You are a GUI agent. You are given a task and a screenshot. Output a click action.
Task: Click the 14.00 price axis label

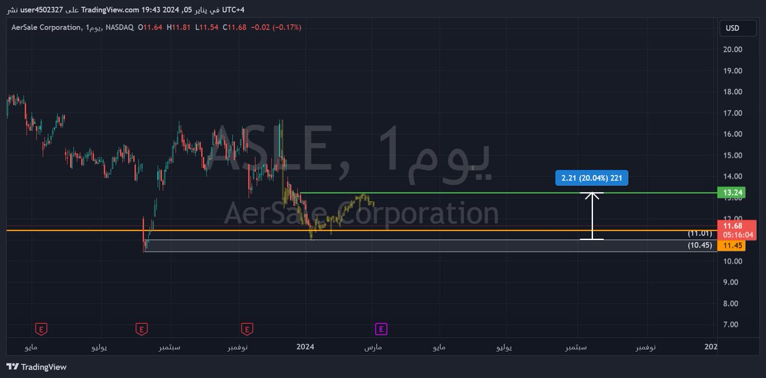tap(732, 176)
